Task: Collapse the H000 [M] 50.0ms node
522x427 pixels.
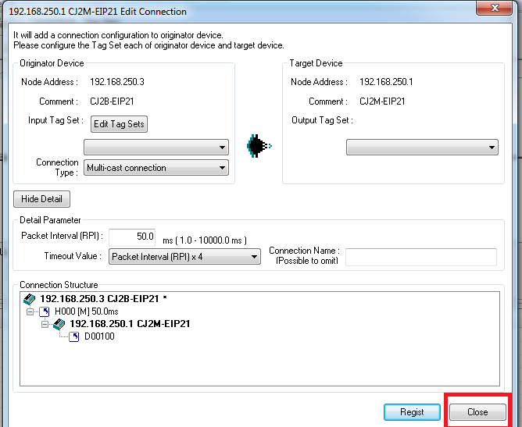Action: click(30, 311)
